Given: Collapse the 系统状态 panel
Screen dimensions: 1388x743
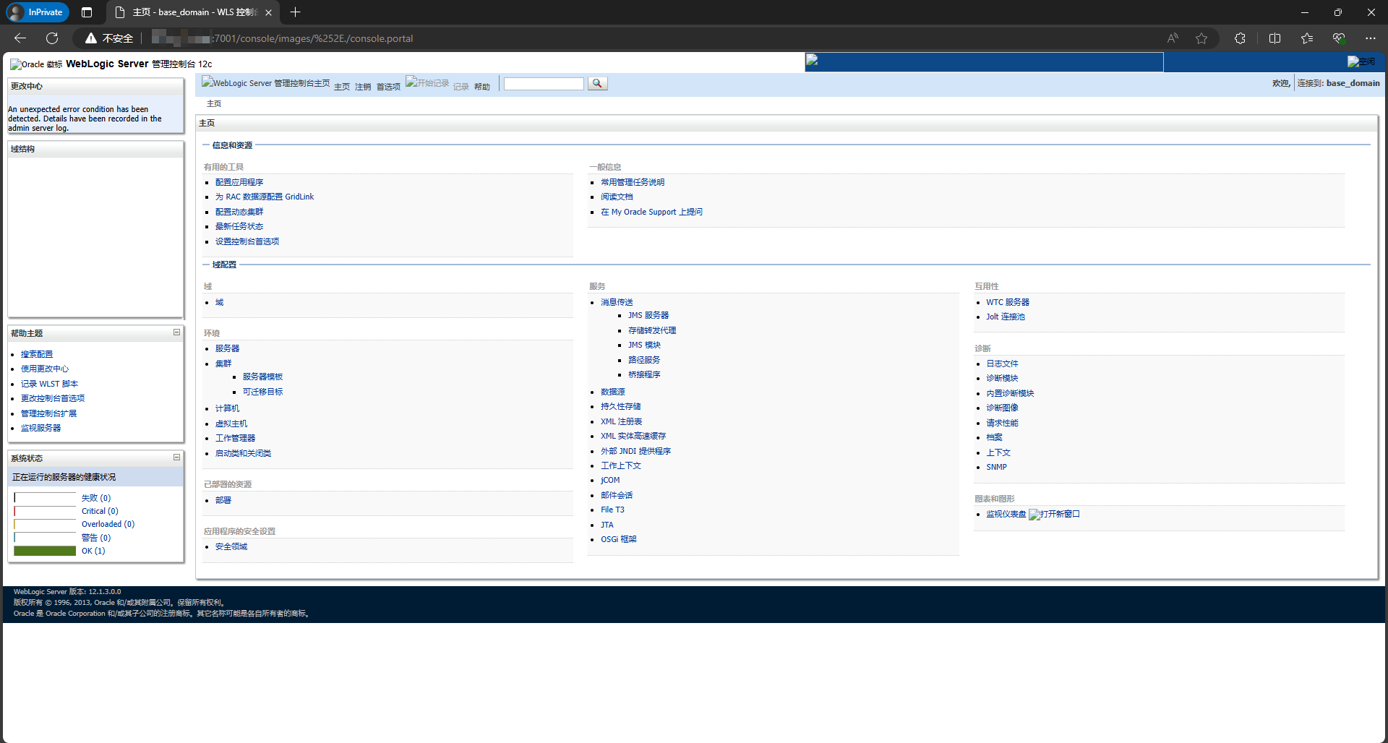Looking at the screenshot, I should click(176, 458).
